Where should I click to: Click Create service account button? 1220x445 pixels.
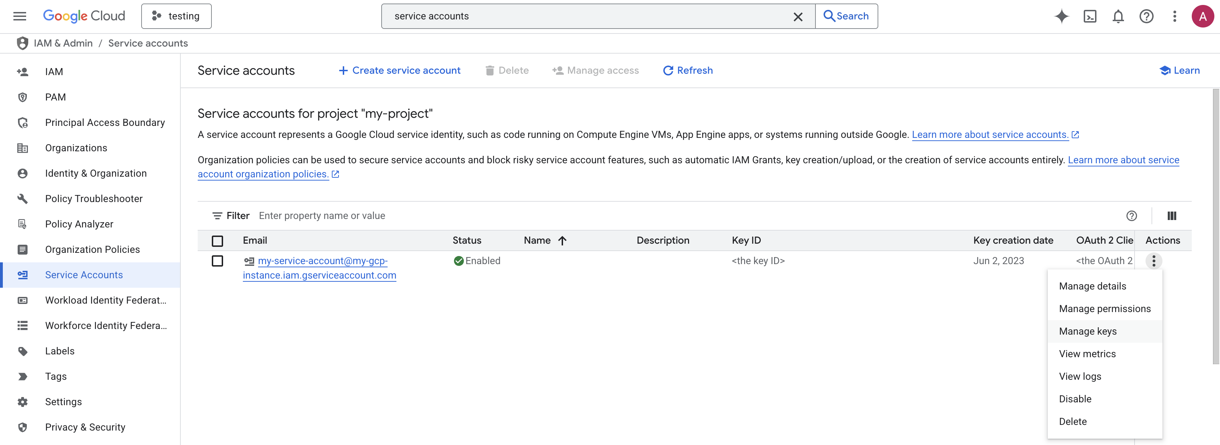pos(399,71)
